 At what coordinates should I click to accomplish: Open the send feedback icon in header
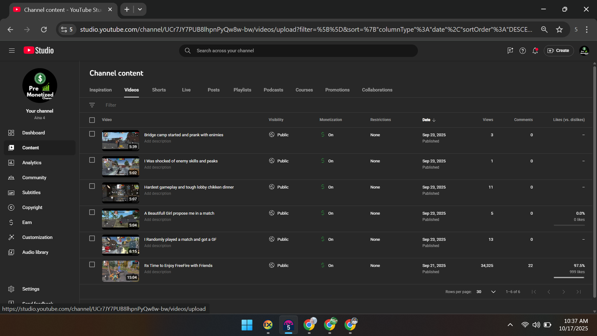pos(510,51)
